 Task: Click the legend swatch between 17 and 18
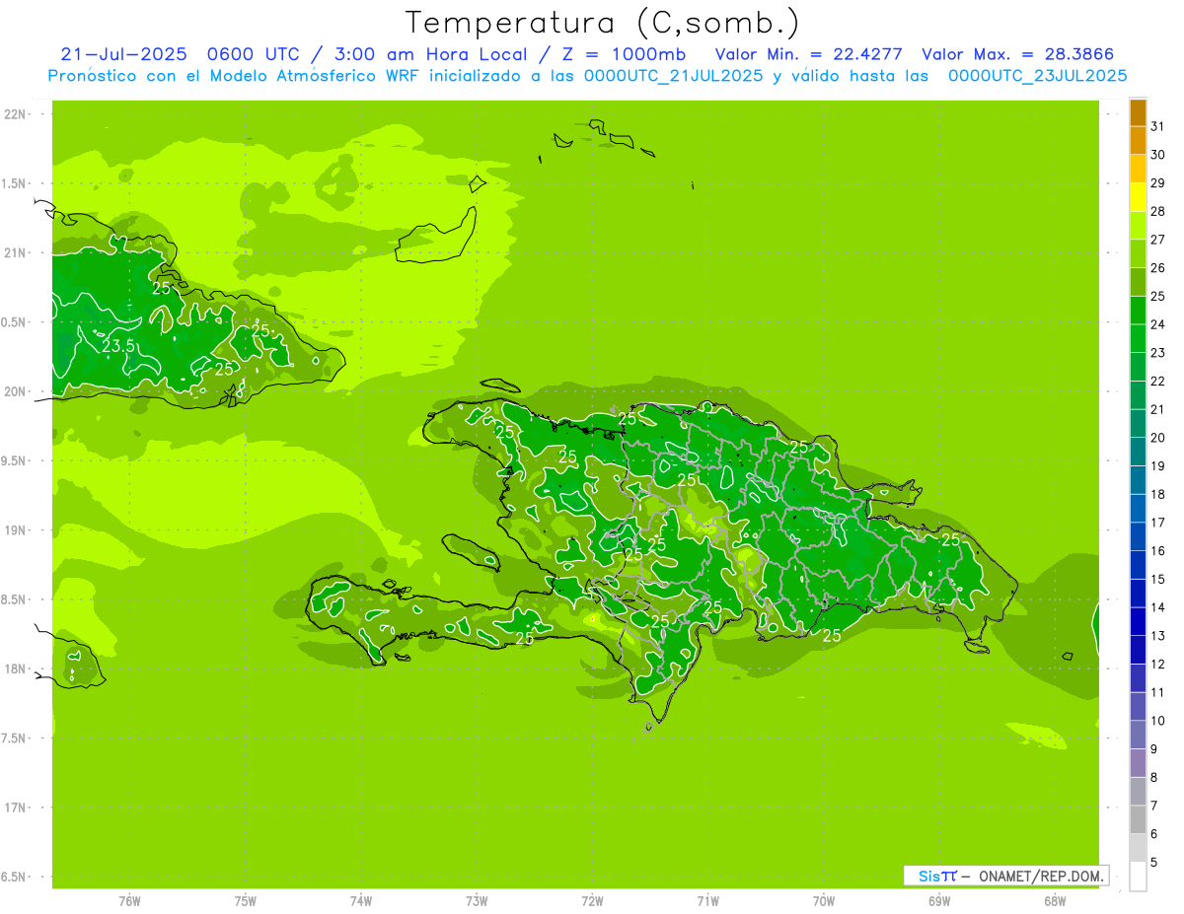point(1138,509)
